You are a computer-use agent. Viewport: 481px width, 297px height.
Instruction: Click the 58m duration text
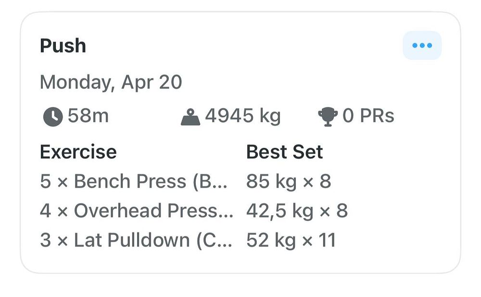(88, 116)
